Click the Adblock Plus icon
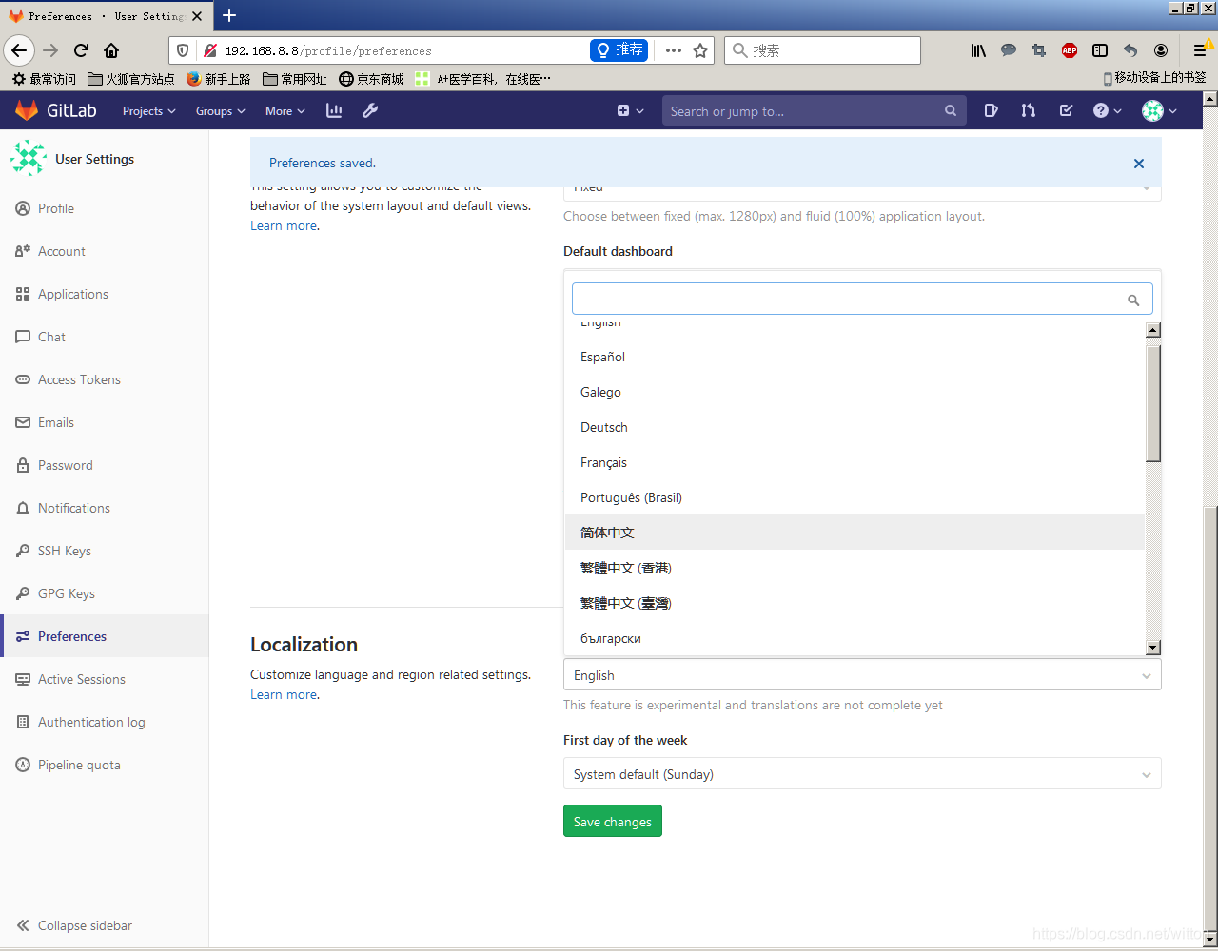This screenshot has width=1218, height=951. click(1070, 50)
